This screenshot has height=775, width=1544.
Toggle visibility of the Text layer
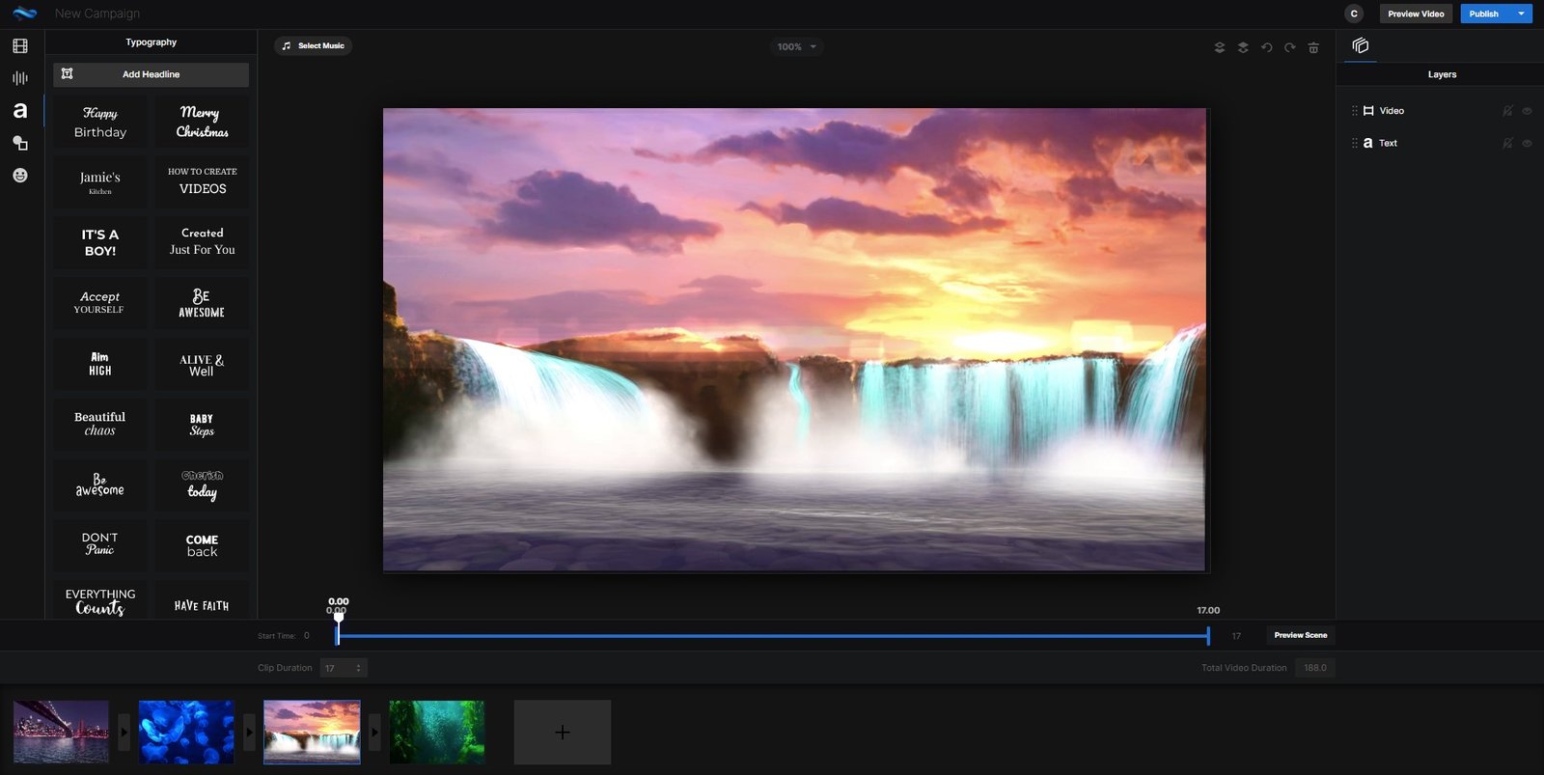[1527, 143]
